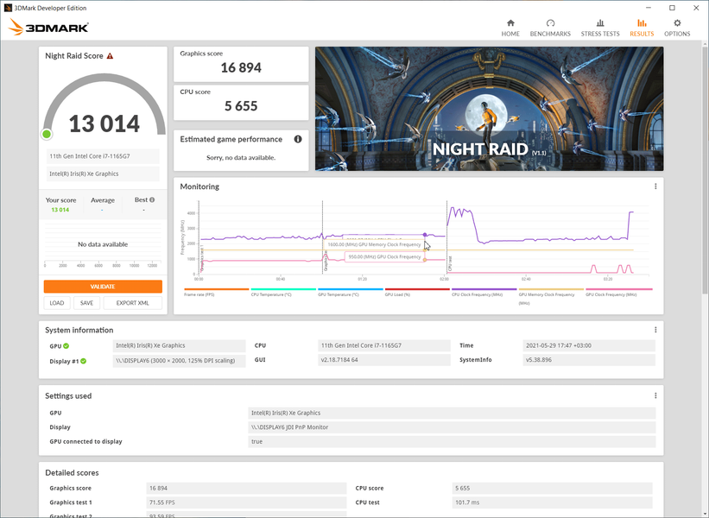Click the window vertical scrollbar
This screenshot has height=518, width=709.
[x=705, y=172]
